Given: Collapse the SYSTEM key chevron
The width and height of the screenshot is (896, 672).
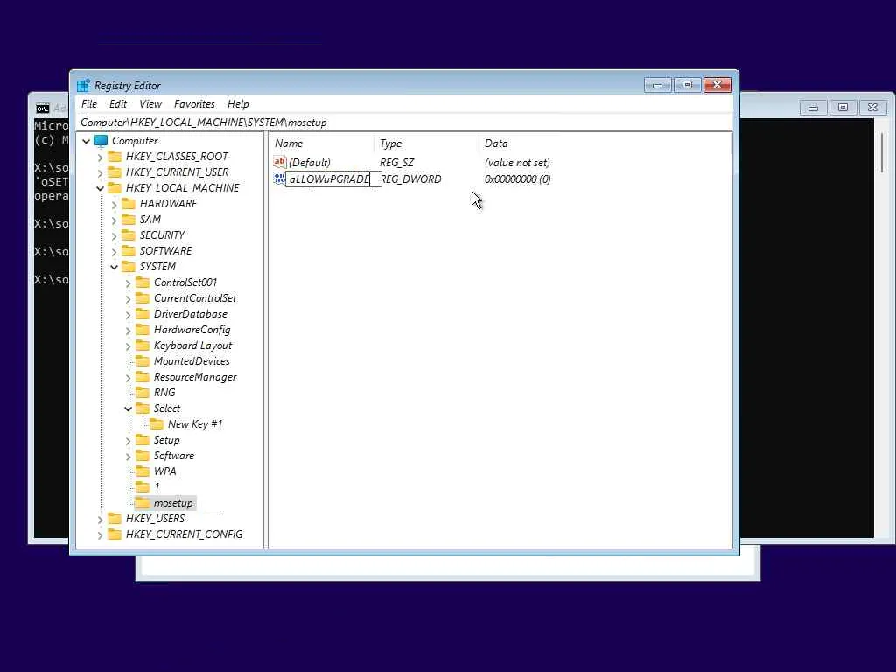Looking at the screenshot, I should 115,267.
